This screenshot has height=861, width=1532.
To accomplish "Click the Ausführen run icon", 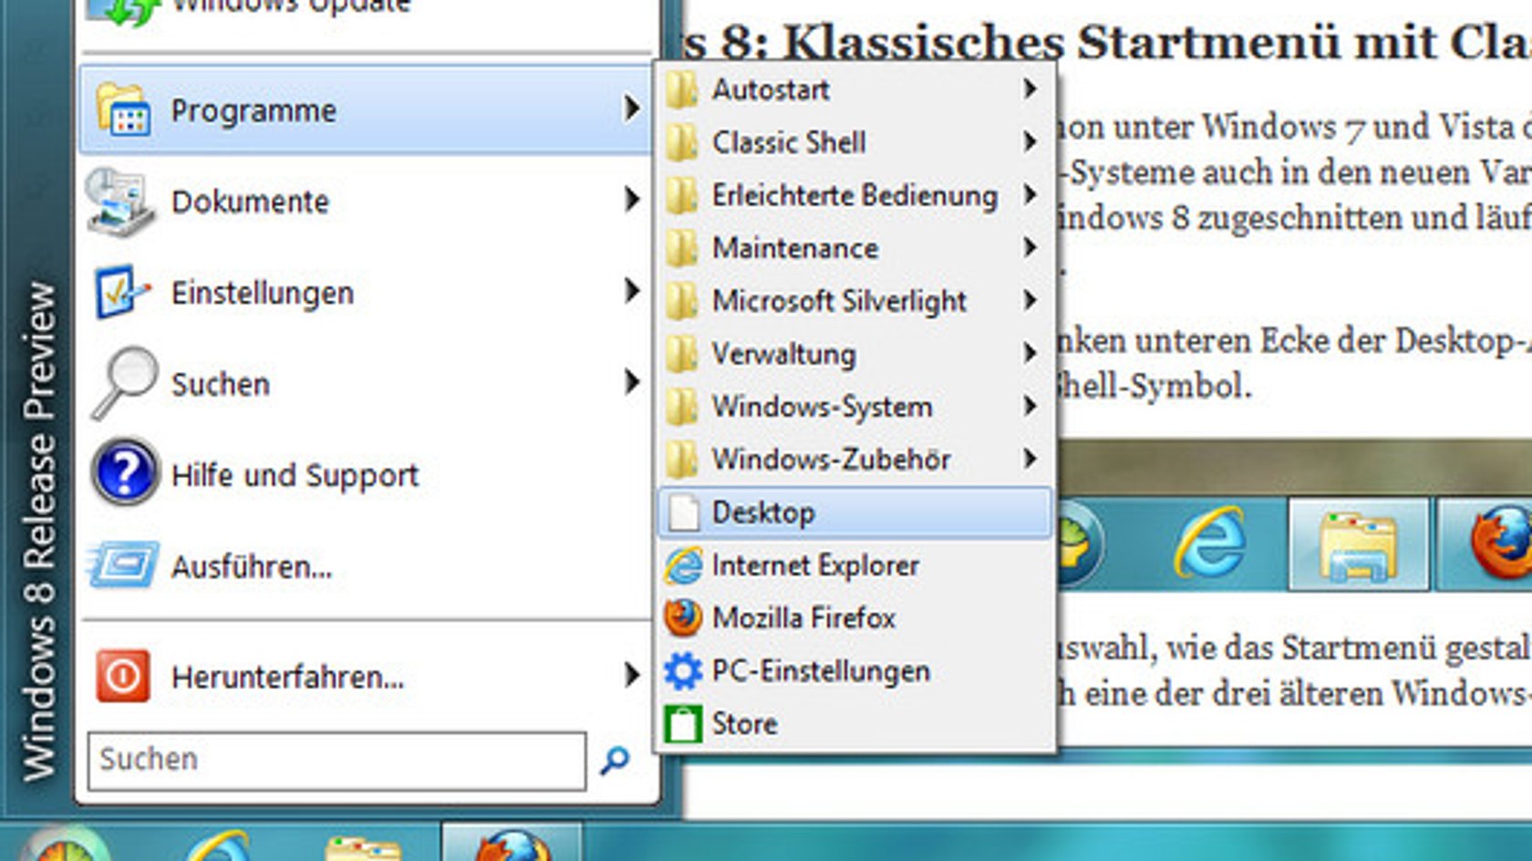I will [x=124, y=565].
